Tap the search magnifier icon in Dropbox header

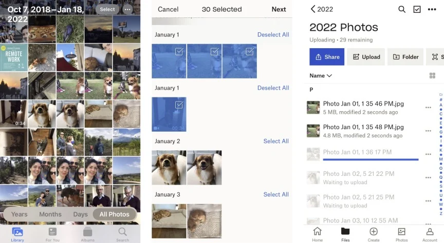tap(402, 9)
